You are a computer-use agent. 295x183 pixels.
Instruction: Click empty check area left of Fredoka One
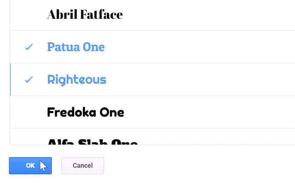coord(29,112)
